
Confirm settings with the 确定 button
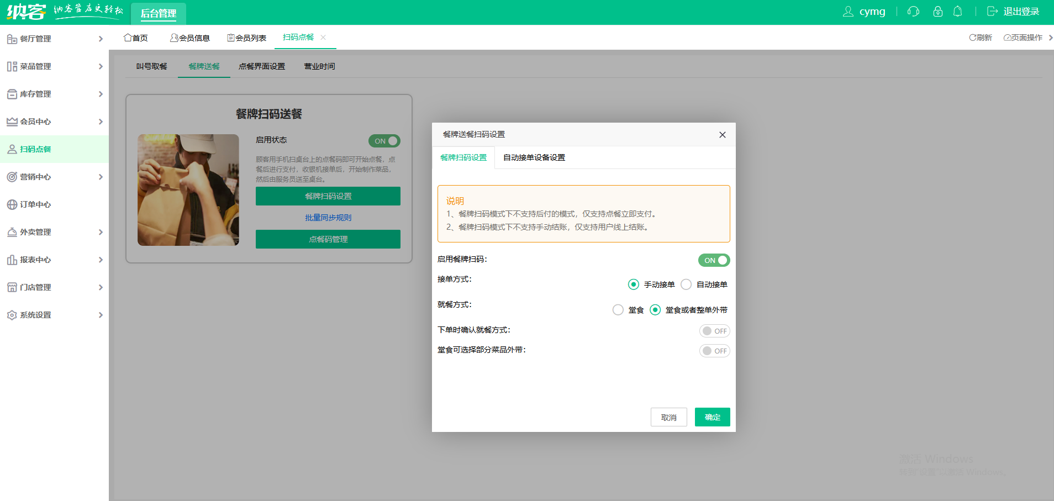point(712,417)
